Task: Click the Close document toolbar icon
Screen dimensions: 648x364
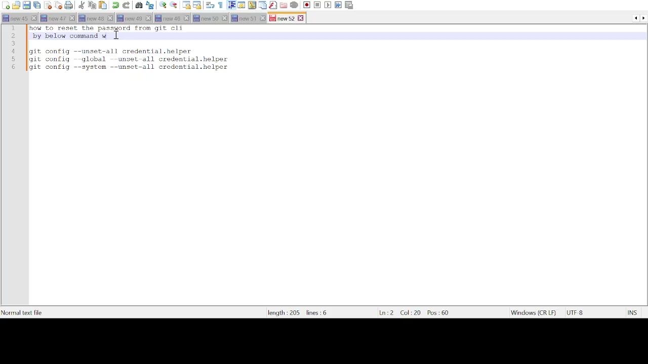Action: 48,5
